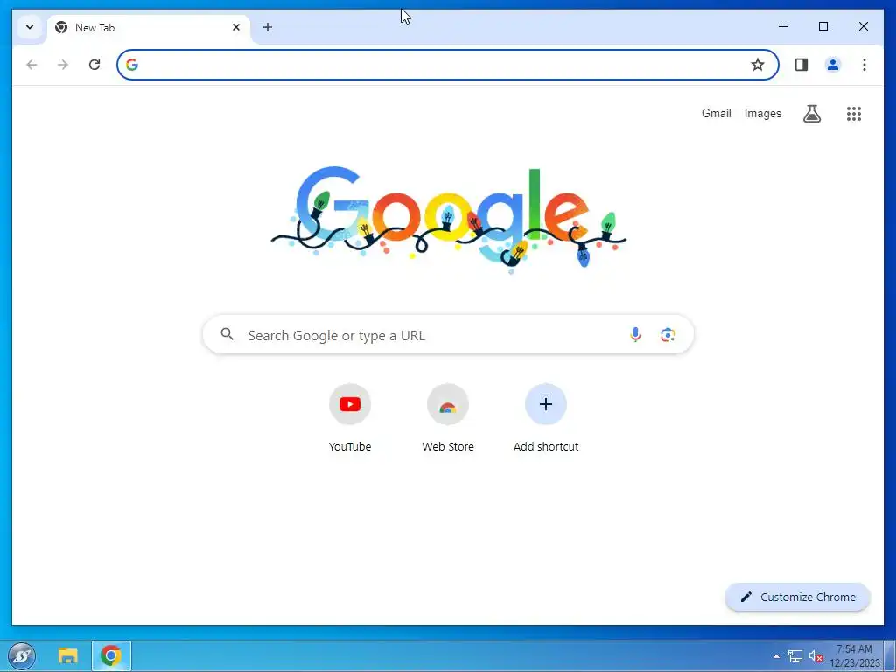
Task: Open the Chrome three-dot menu
Action: click(864, 65)
